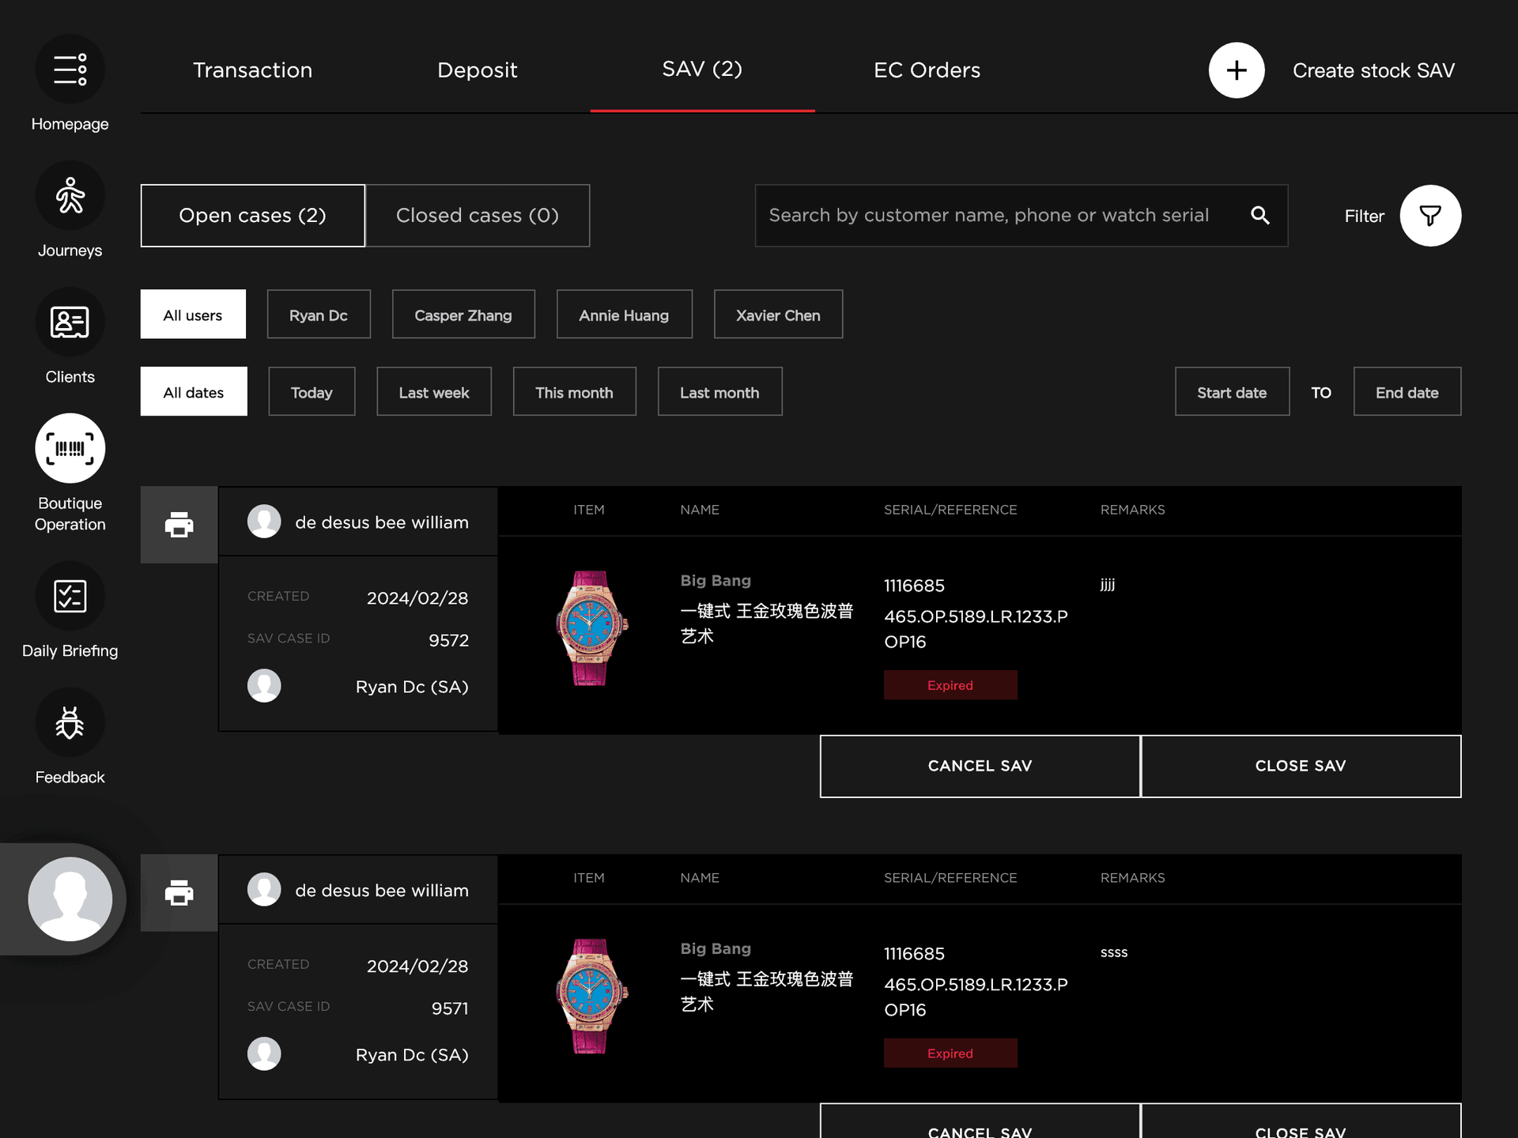Go to Clients via sidebar icon
Viewport: 1518px width, 1138px height.
click(x=70, y=322)
